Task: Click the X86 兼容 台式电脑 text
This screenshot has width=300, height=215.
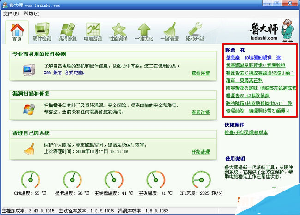Action: (65, 73)
